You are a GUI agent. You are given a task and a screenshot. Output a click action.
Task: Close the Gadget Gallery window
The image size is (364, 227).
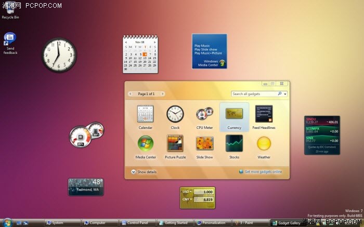tap(282, 84)
